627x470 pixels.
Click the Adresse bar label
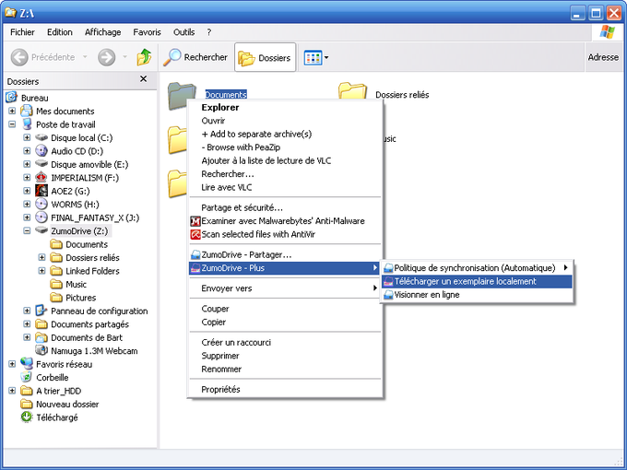coord(603,57)
